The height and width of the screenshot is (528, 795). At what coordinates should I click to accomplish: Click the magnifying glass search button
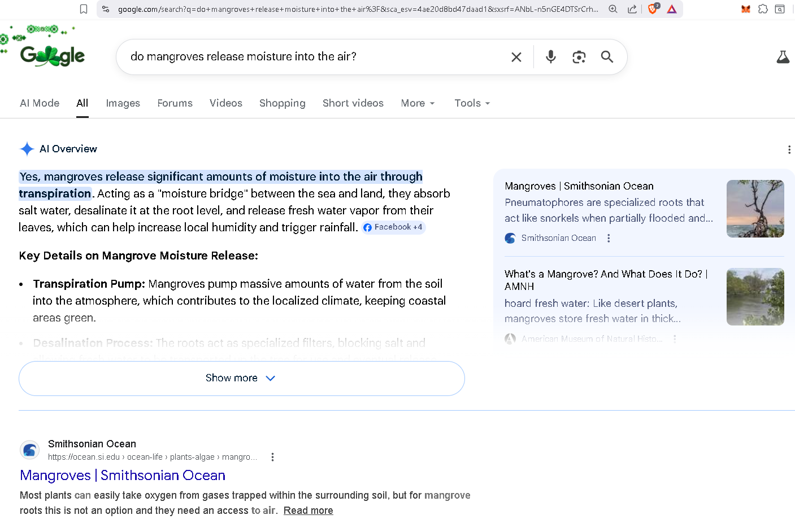(x=607, y=57)
